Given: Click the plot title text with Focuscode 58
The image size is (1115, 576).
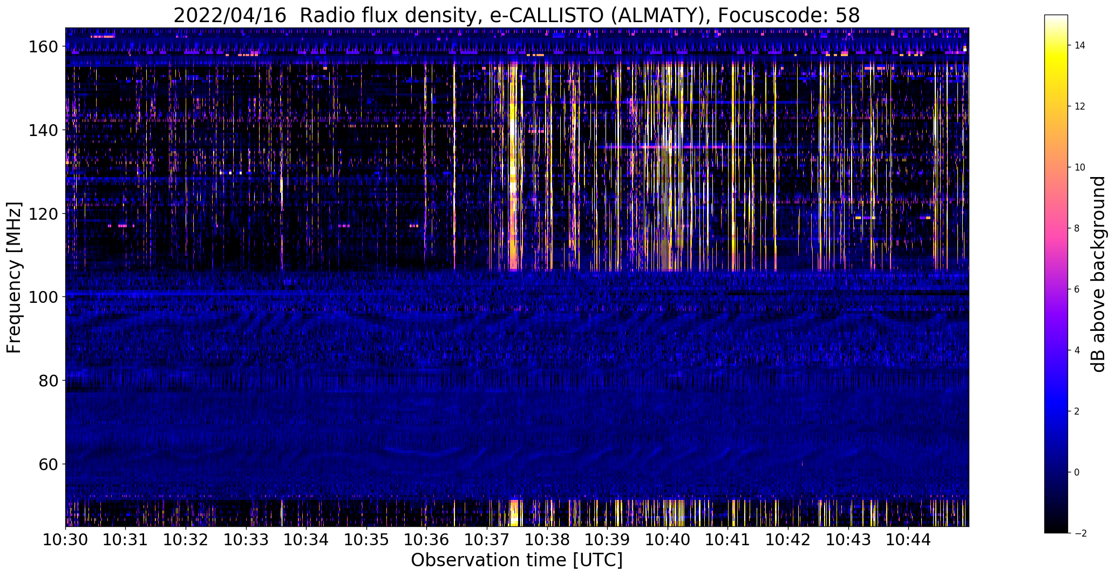Looking at the screenshot, I should 516,16.
